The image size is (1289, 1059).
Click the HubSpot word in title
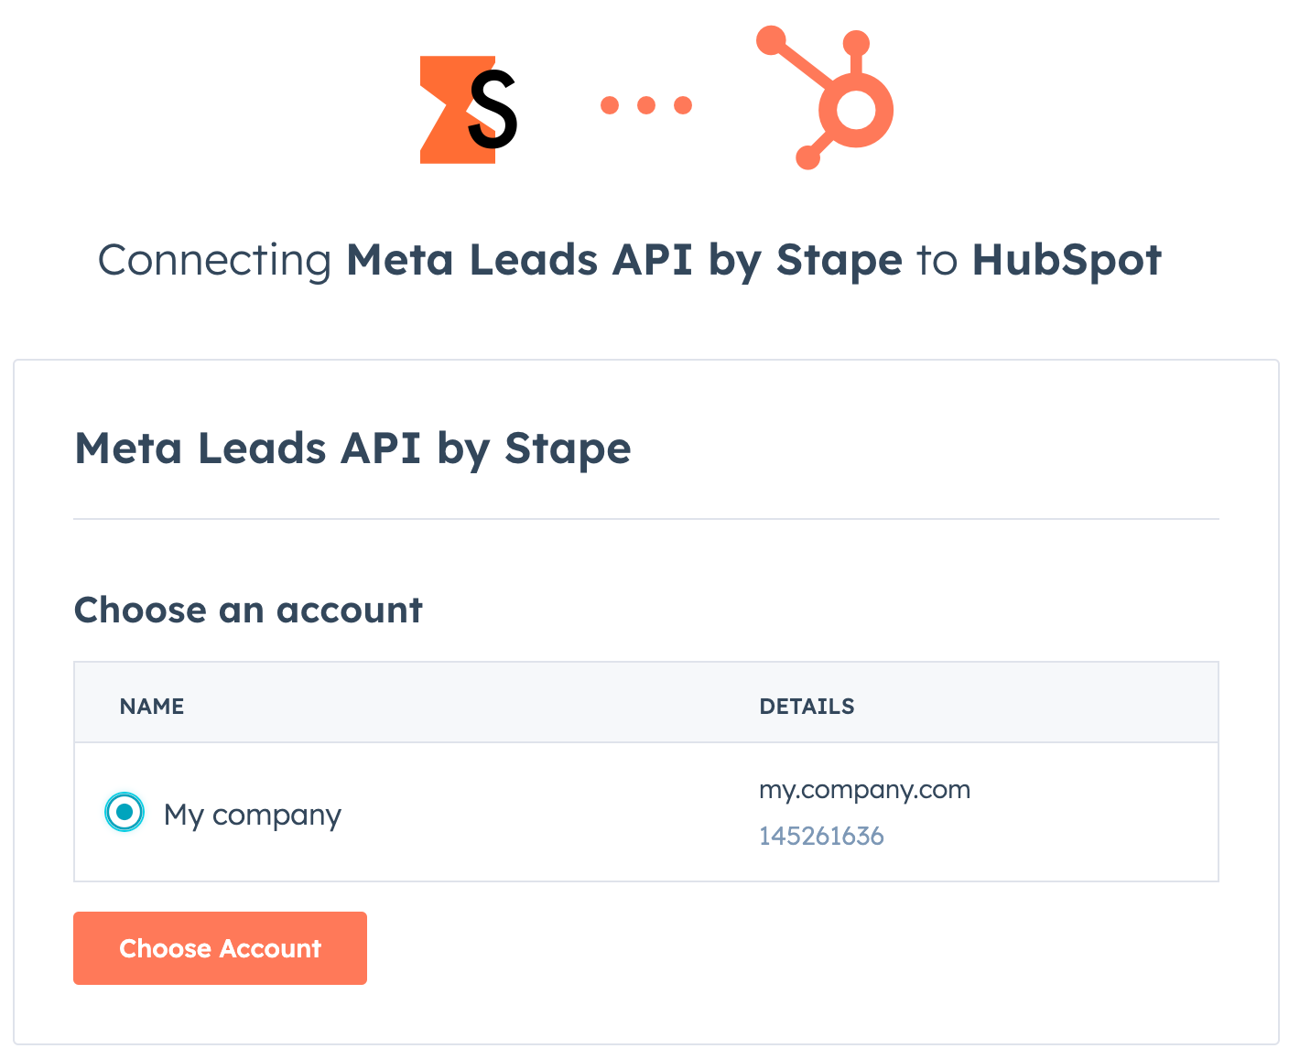(x=1067, y=260)
